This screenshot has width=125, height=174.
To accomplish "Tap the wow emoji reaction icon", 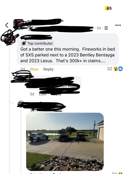I will coord(116,69).
